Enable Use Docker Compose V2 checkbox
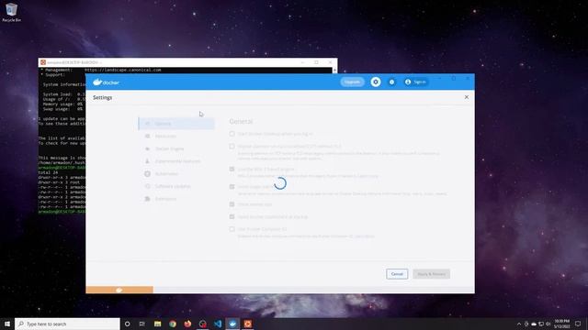This screenshot has width=588, height=330. coord(232,229)
